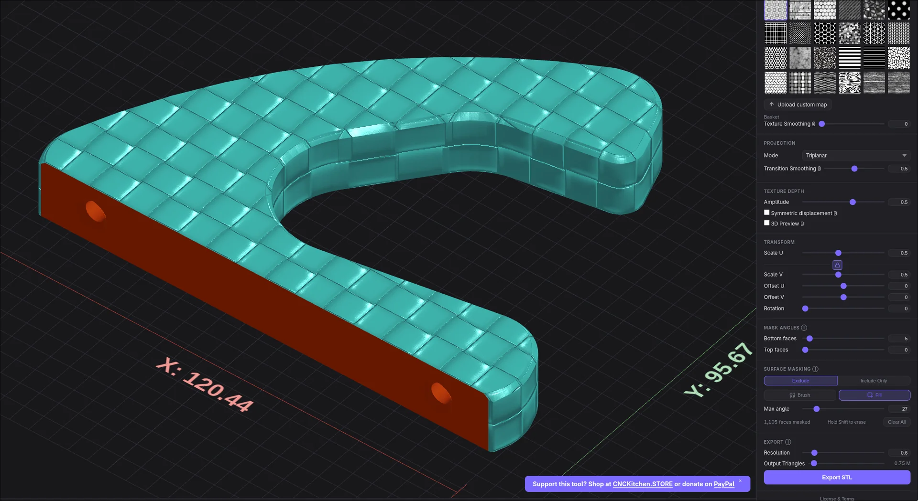Click the scale lock icon between Scale U and V
The image size is (918, 501).
pyautogui.click(x=837, y=265)
